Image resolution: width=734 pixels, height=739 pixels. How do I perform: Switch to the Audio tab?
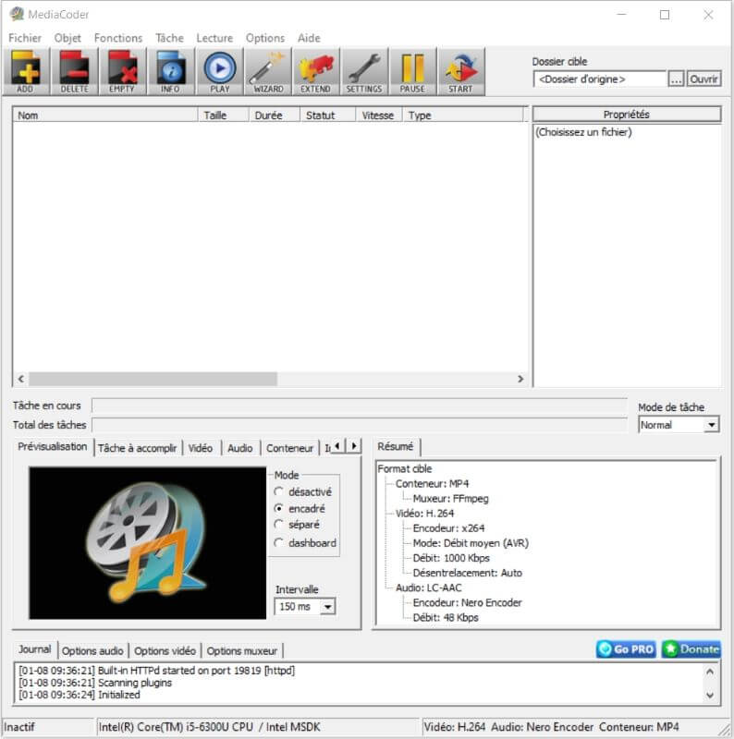click(240, 448)
